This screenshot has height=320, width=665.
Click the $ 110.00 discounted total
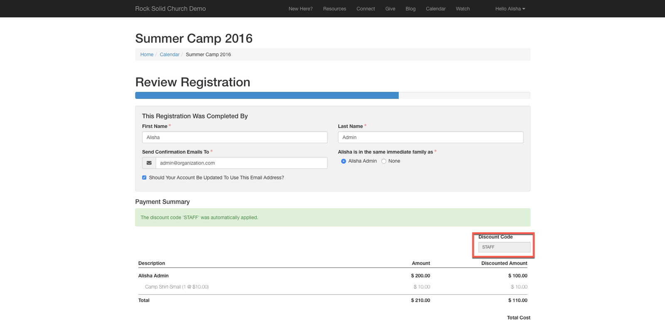pos(518,300)
